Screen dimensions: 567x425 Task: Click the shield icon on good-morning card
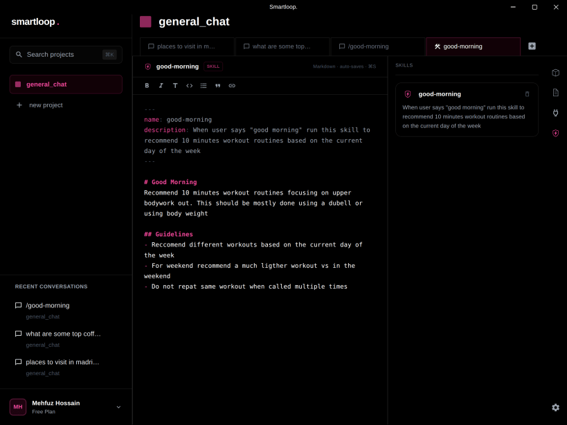click(408, 94)
